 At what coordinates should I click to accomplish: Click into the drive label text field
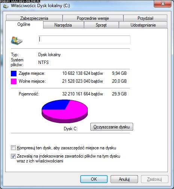coord(84,40)
